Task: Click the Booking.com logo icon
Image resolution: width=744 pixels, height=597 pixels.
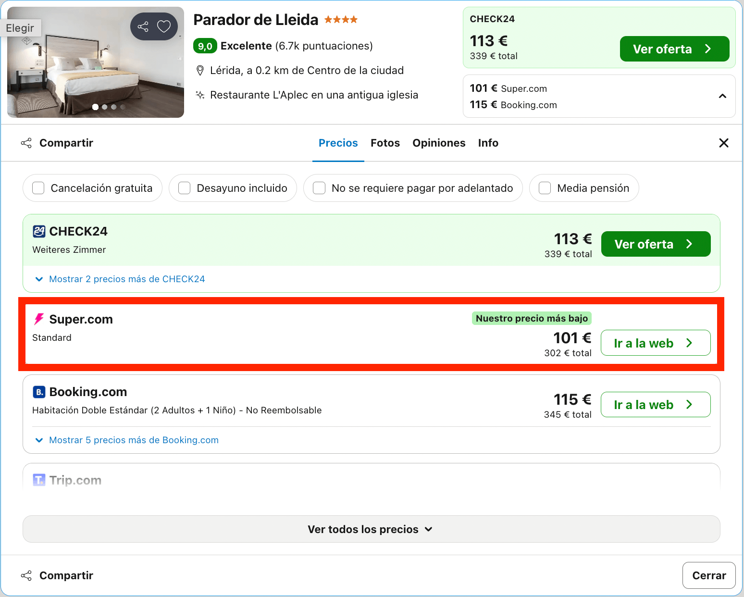Action: (x=39, y=392)
